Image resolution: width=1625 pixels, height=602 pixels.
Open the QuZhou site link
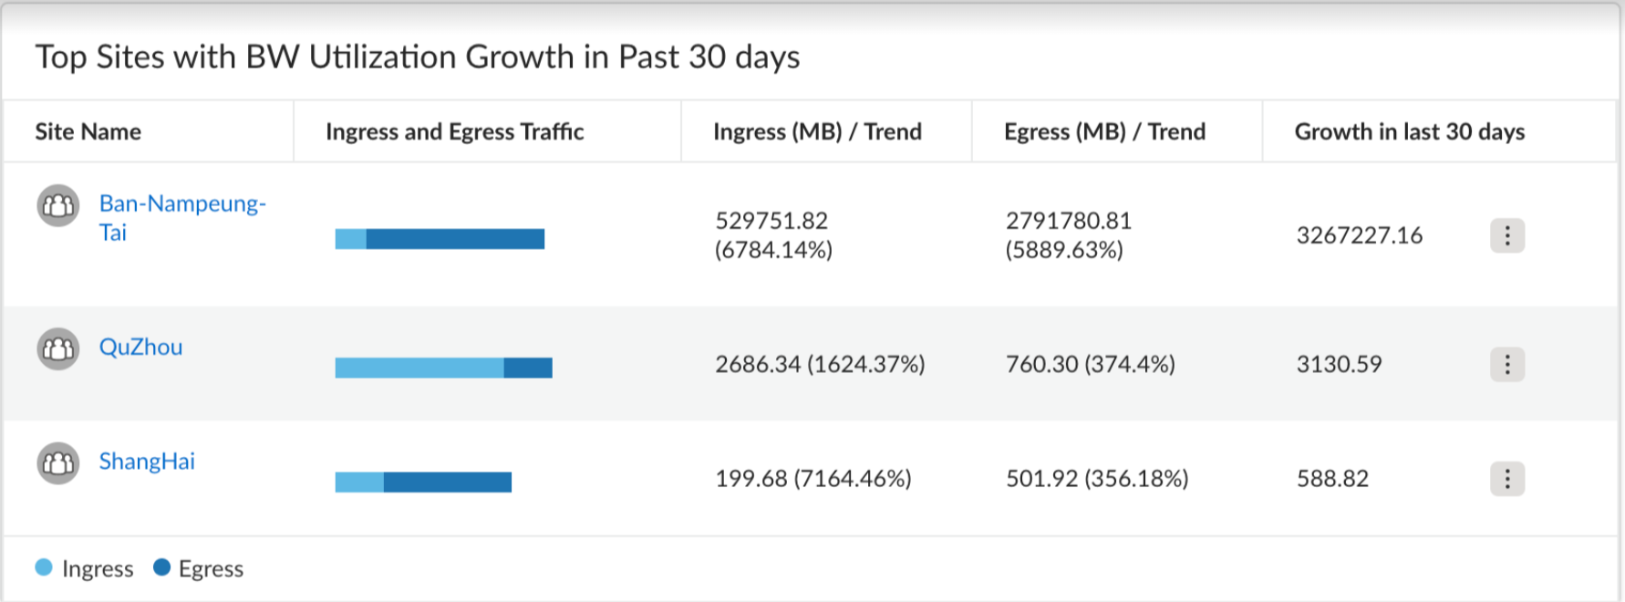(x=140, y=348)
